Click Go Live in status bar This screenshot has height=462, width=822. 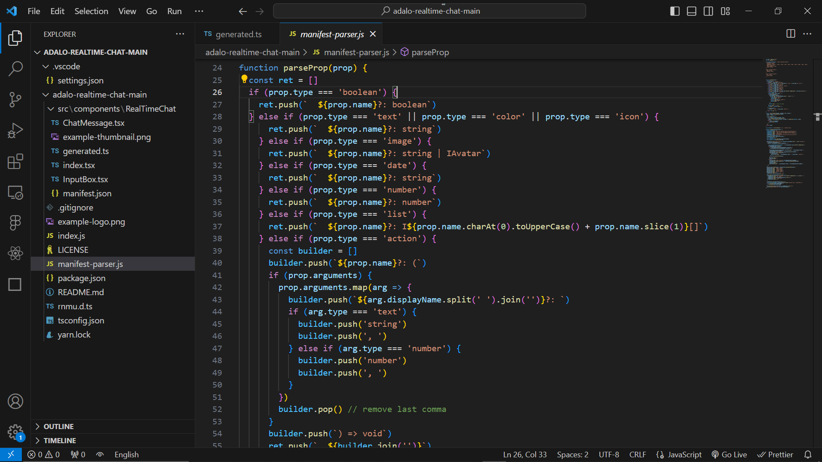click(x=729, y=455)
